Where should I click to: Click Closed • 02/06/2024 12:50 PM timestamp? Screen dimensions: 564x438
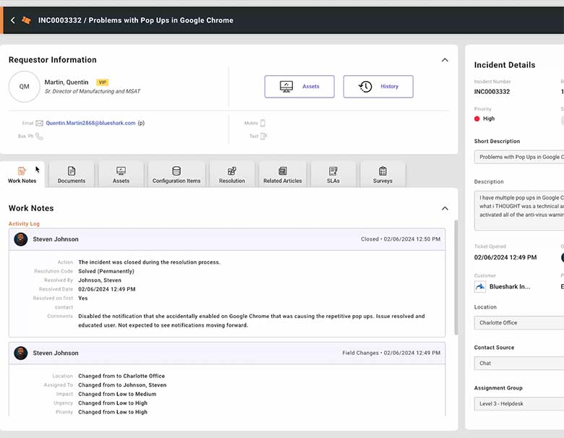tap(401, 239)
